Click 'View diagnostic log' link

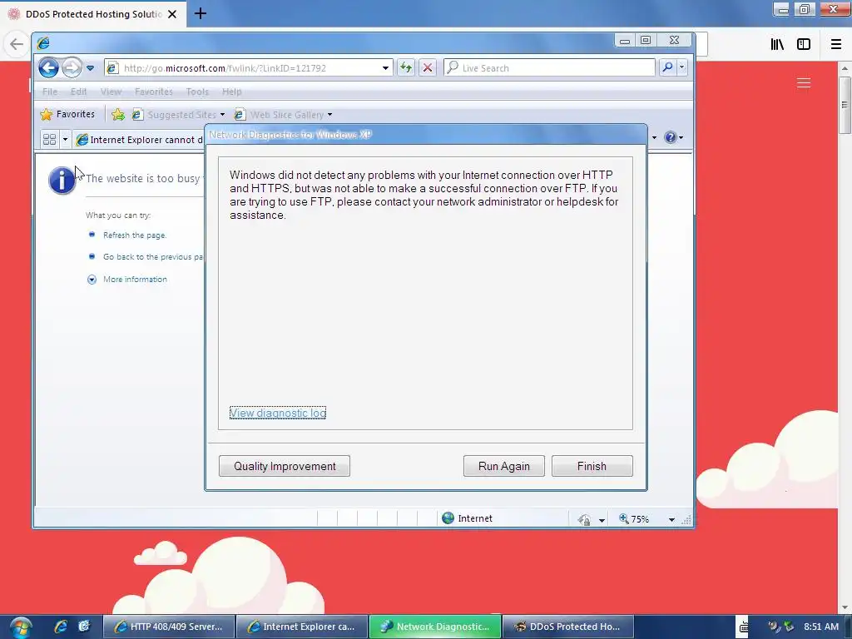(x=278, y=413)
